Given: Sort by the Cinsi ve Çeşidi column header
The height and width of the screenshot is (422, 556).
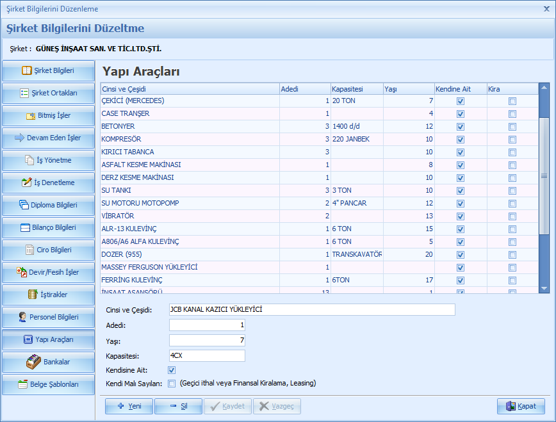Looking at the screenshot, I should click(189, 89).
